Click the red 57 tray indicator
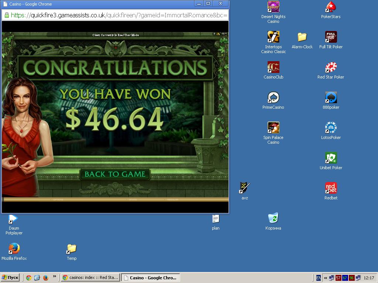Image resolution: width=378 pixels, height=283 pixels. pyautogui.click(x=338, y=278)
